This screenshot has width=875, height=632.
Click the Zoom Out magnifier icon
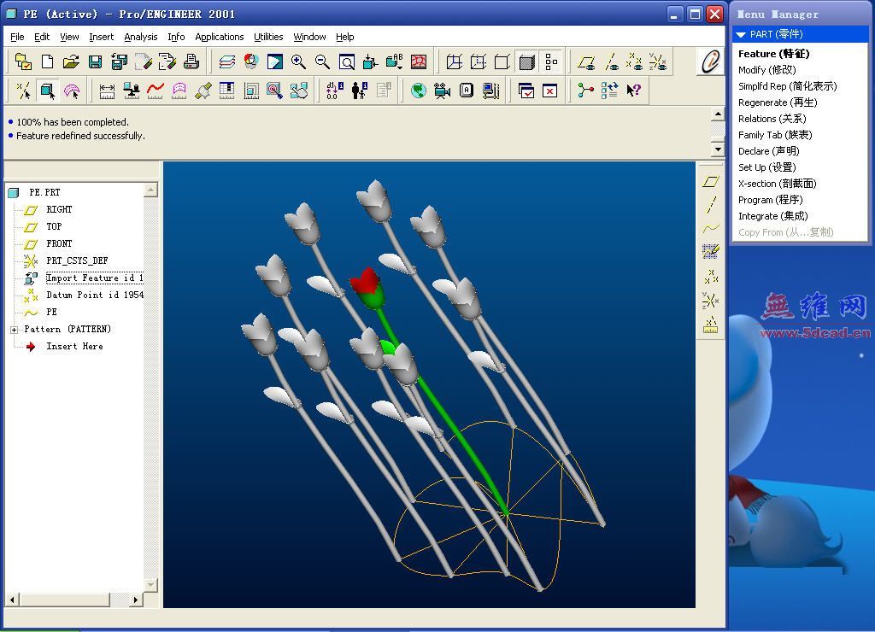pyautogui.click(x=322, y=62)
